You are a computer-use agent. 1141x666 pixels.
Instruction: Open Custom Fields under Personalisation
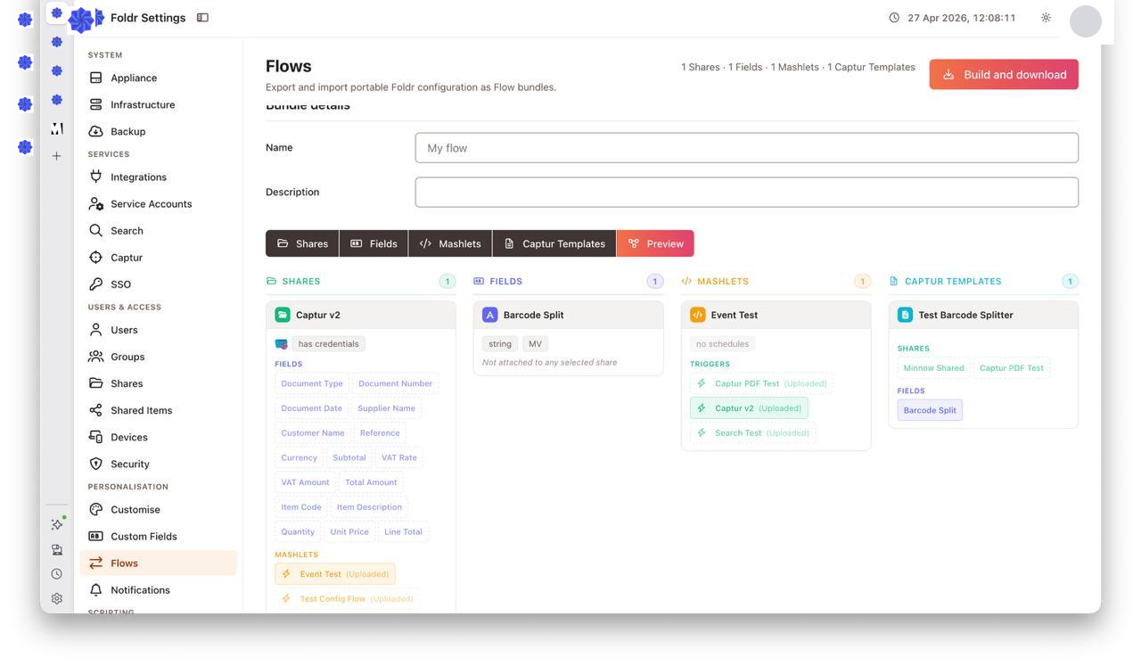pos(144,536)
